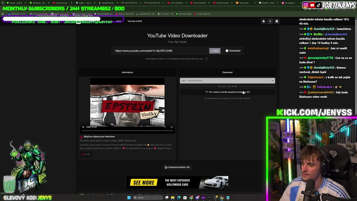This screenshot has width=357, height=201.
Task: Click the language globe icon
Action: [x=264, y=21]
